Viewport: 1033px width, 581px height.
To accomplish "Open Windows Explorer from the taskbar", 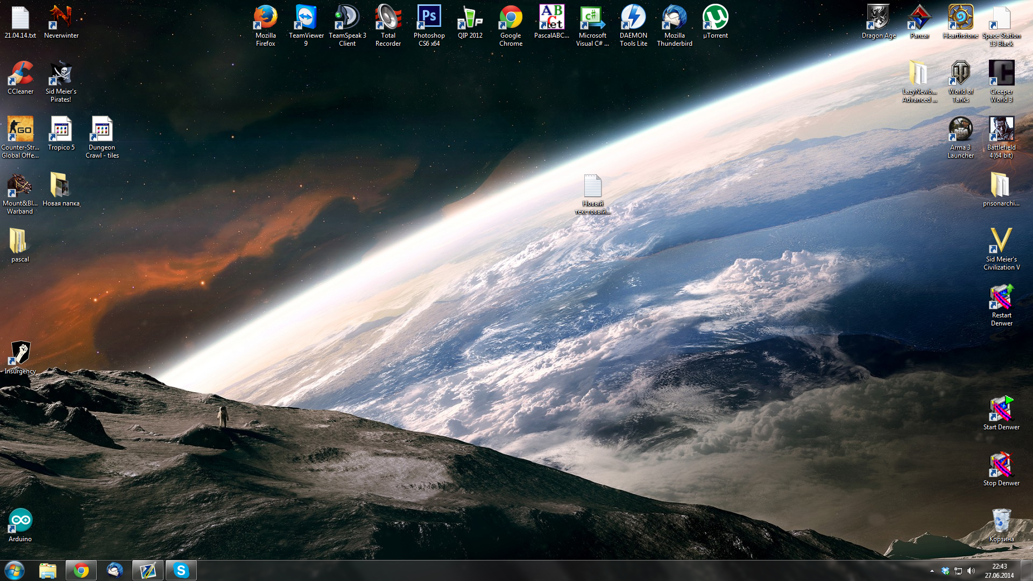I will click(48, 570).
